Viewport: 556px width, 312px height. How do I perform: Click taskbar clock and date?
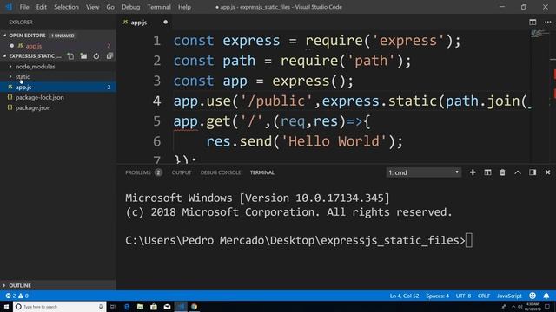tap(533, 306)
